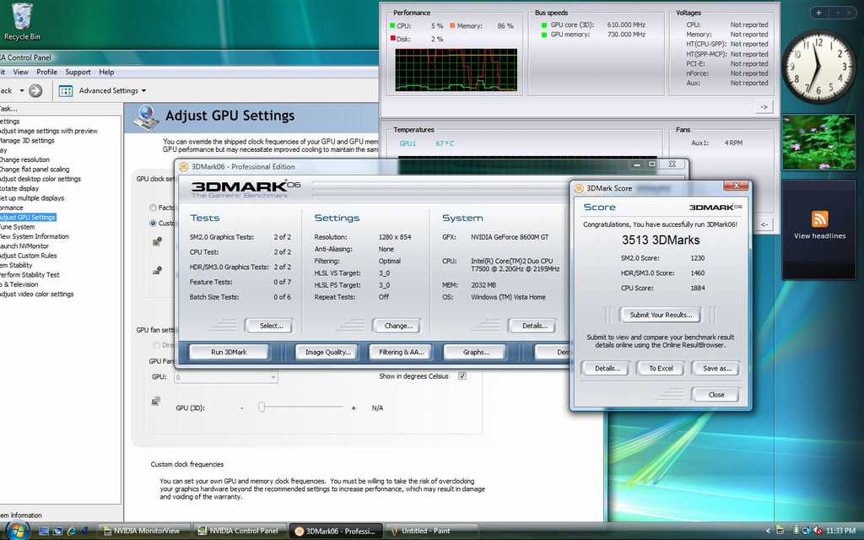Select Manage 3D settings in task list
Image resolution: width=864 pixels, height=540 pixels.
pyautogui.click(x=26, y=141)
